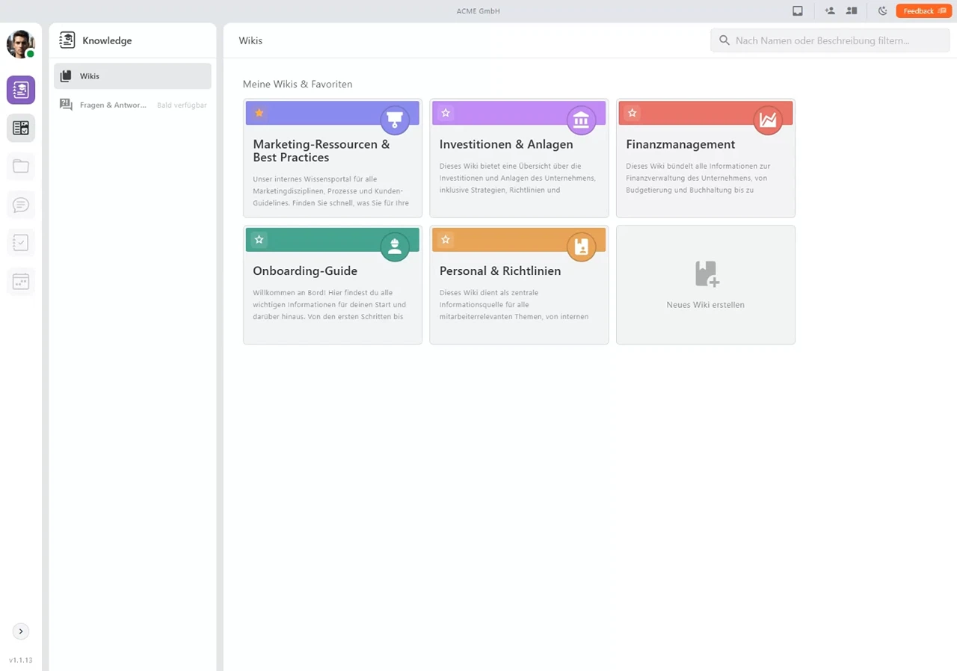957x671 pixels.
Task: Open the board module below Knowledge
Action: pyautogui.click(x=21, y=128)
